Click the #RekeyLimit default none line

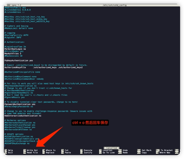pos(19,28)
